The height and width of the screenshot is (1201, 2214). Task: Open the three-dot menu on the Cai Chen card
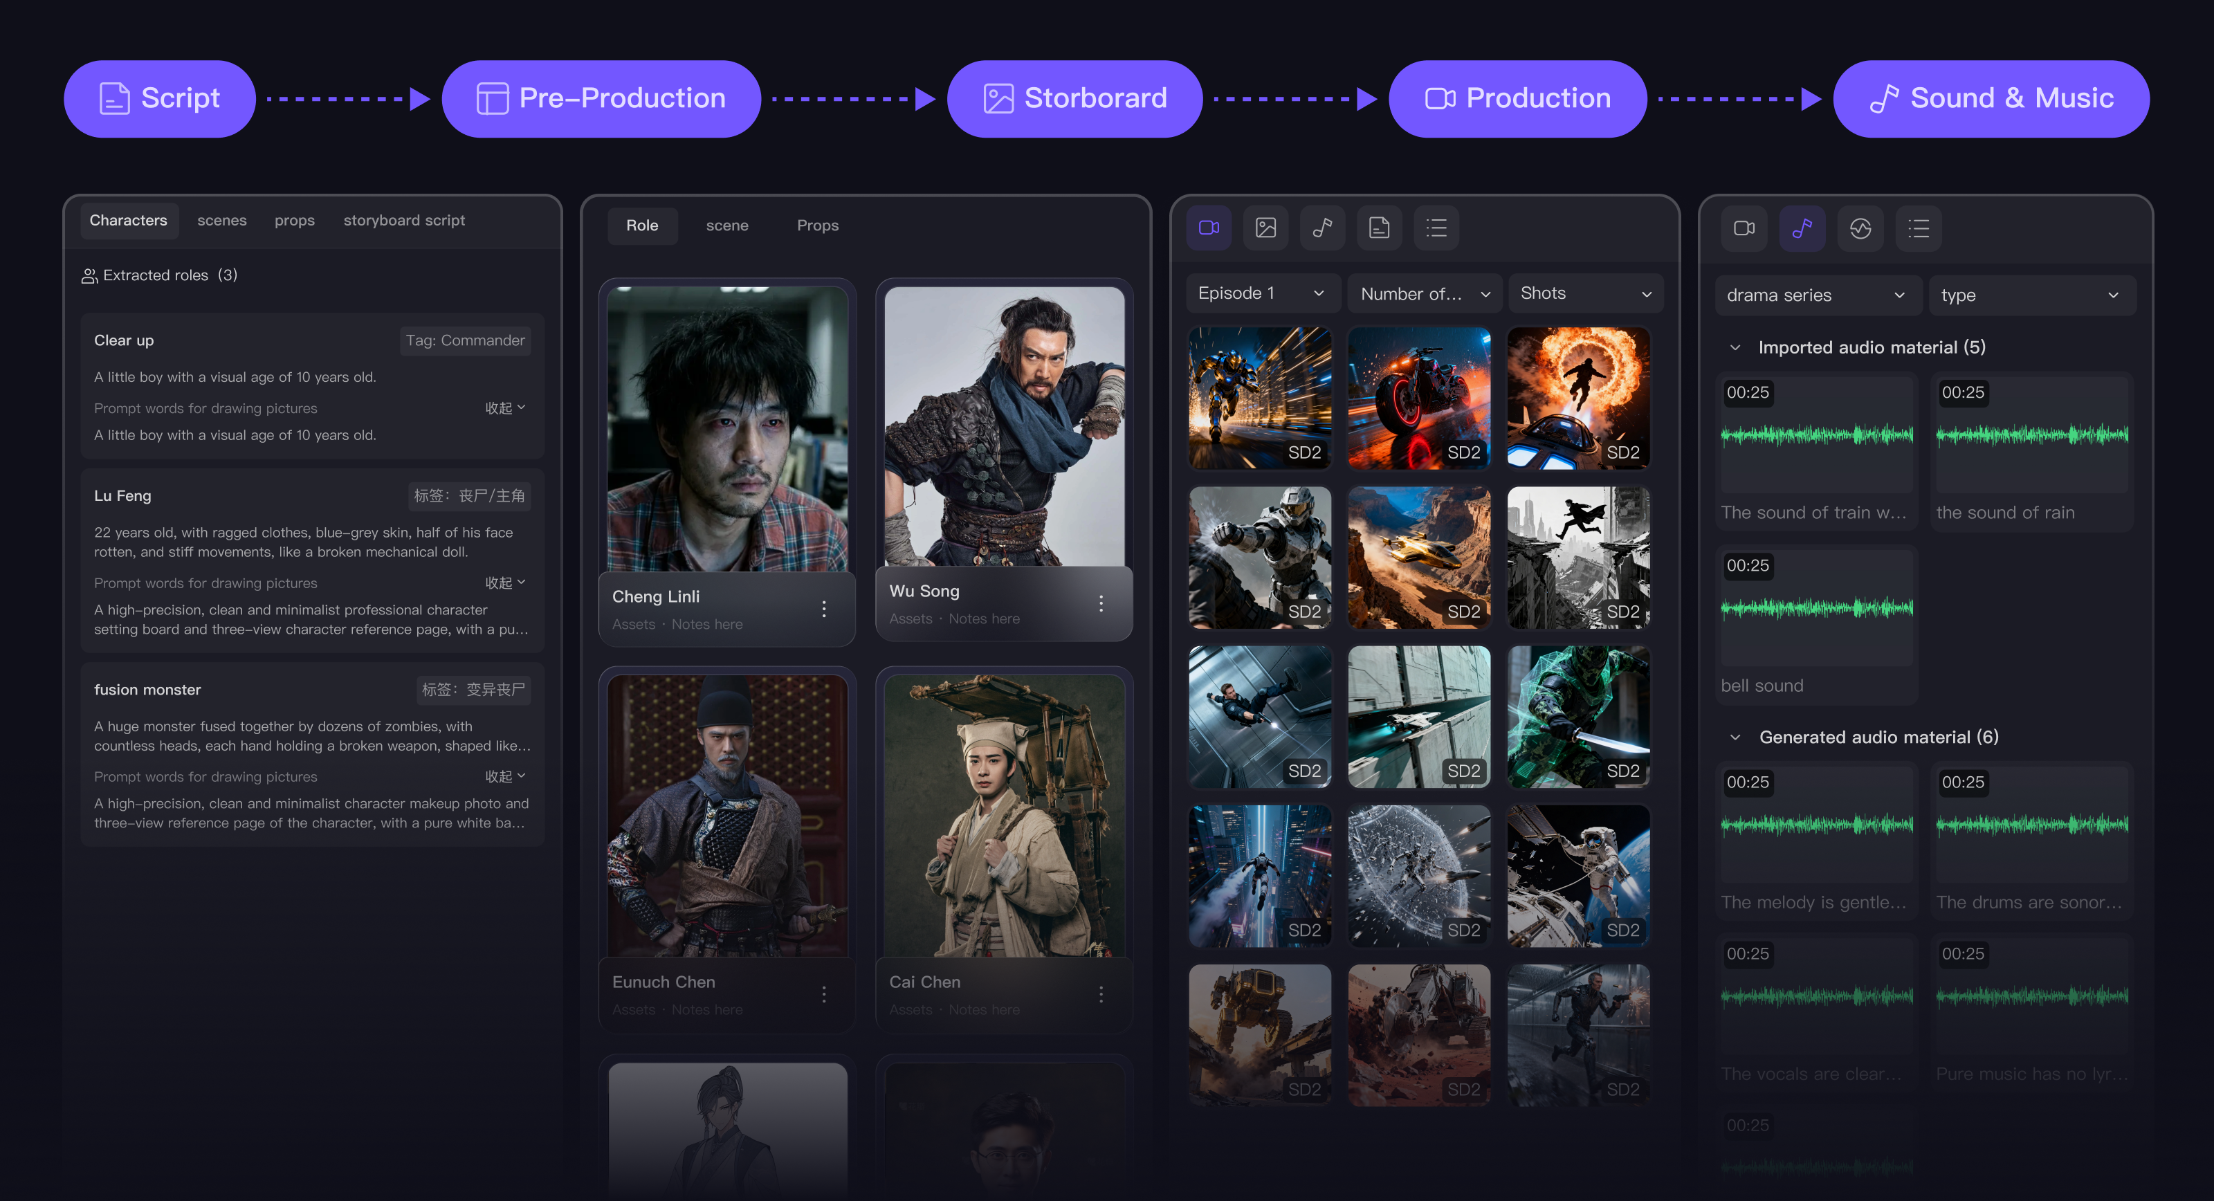click(1100, 994)
